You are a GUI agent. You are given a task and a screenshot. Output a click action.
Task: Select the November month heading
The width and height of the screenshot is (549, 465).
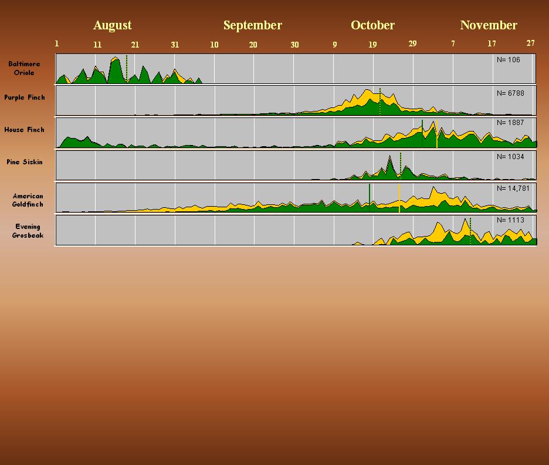489,25
